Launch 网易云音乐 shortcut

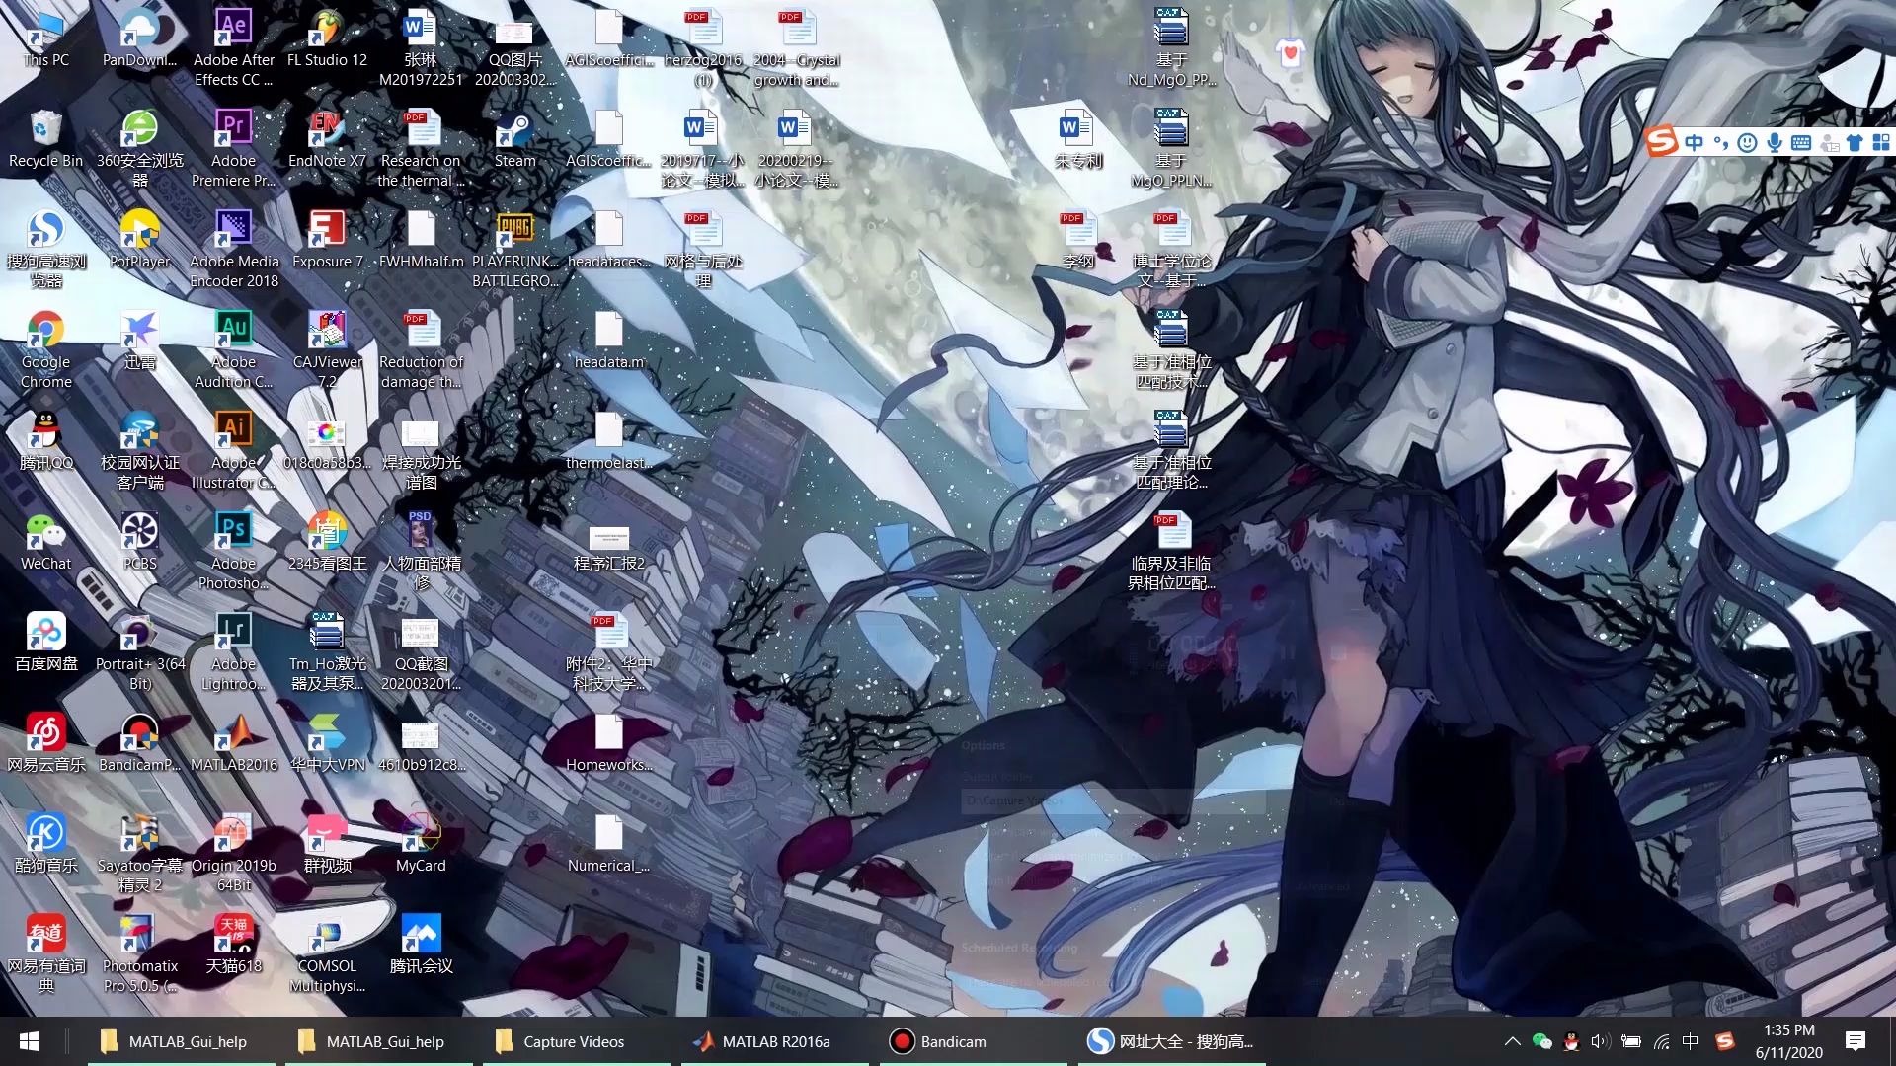pos(45,744)
